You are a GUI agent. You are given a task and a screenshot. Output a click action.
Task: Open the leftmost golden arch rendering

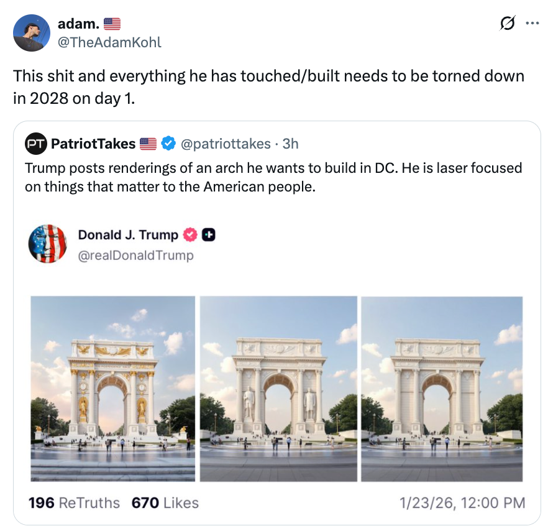point(113,388)
